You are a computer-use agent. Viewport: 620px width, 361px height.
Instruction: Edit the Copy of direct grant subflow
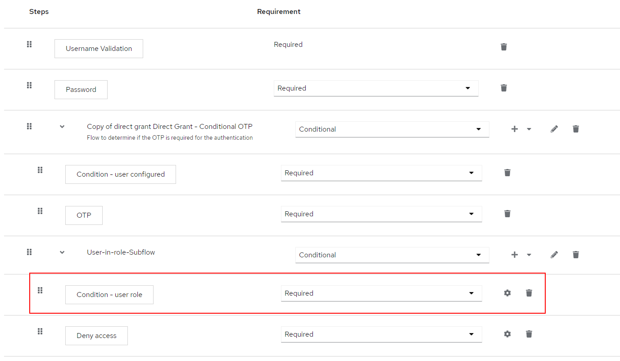[554, 128]
